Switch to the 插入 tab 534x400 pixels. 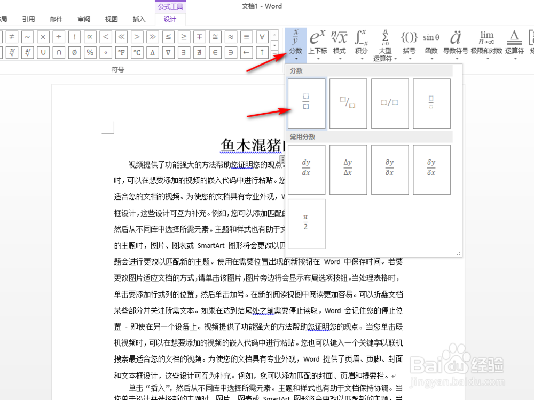click(x=139, y=19)
